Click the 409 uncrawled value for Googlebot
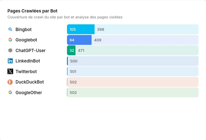This screenshot has height=140, width=206. [98, 40]
